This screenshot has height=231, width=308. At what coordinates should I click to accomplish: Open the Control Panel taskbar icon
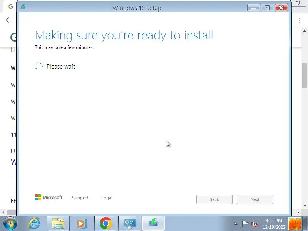point(130,224)
